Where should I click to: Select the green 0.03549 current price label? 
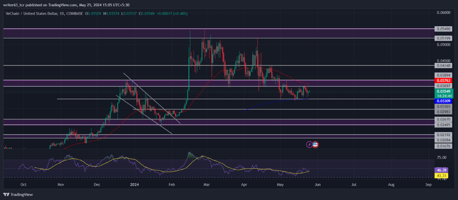point(443,91)
